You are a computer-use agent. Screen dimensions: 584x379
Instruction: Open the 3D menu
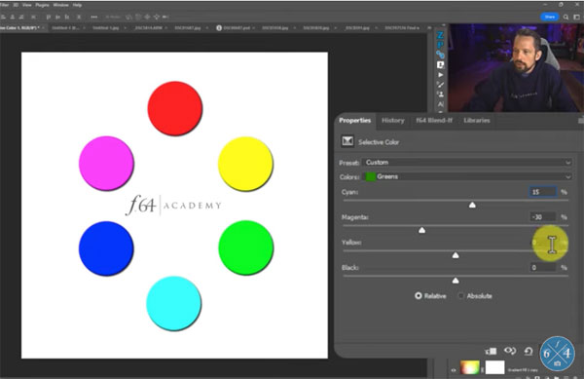[16, 5]
